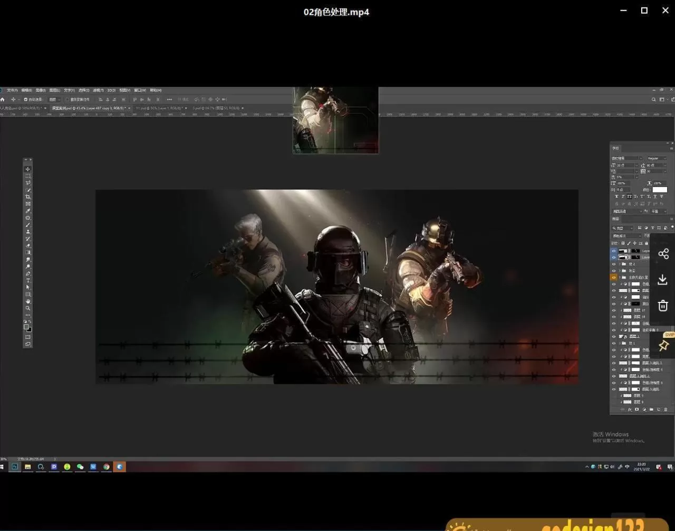Click the SVIP pin icon
Screen dimensions: 675x531
tap(663, 346)
